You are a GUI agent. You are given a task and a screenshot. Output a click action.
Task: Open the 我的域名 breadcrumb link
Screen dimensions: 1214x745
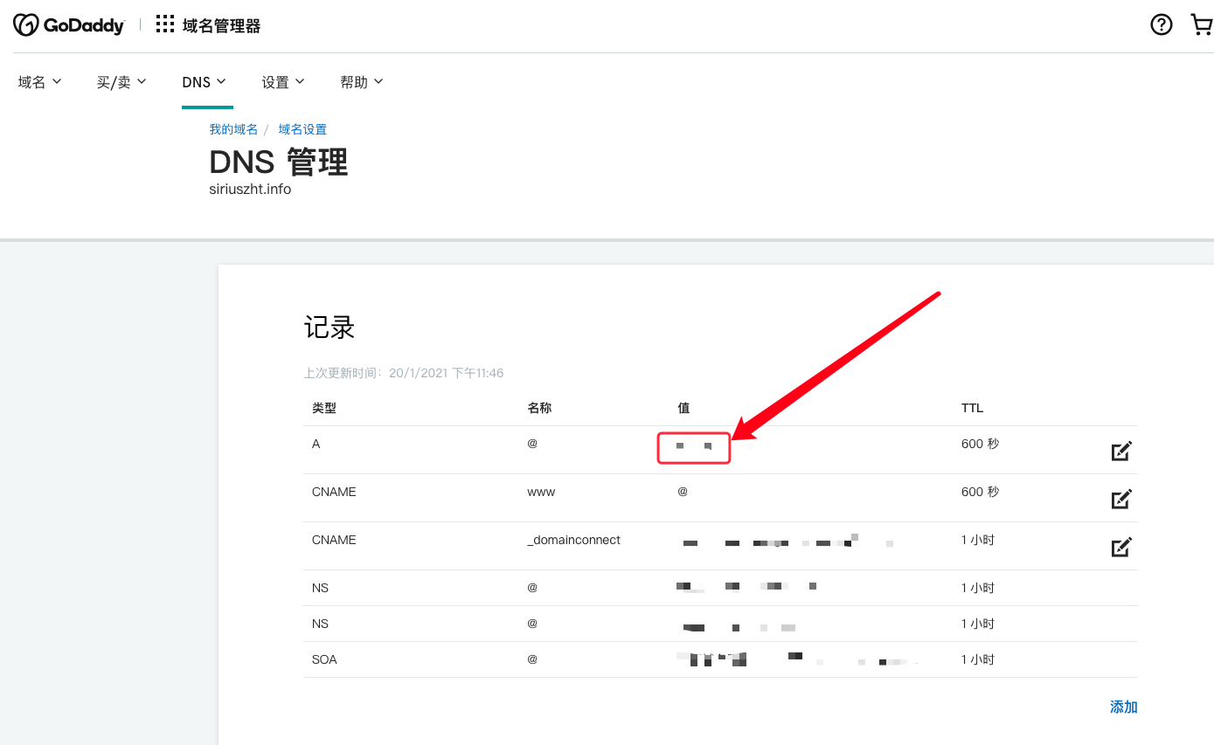click(x=232, y=128)
